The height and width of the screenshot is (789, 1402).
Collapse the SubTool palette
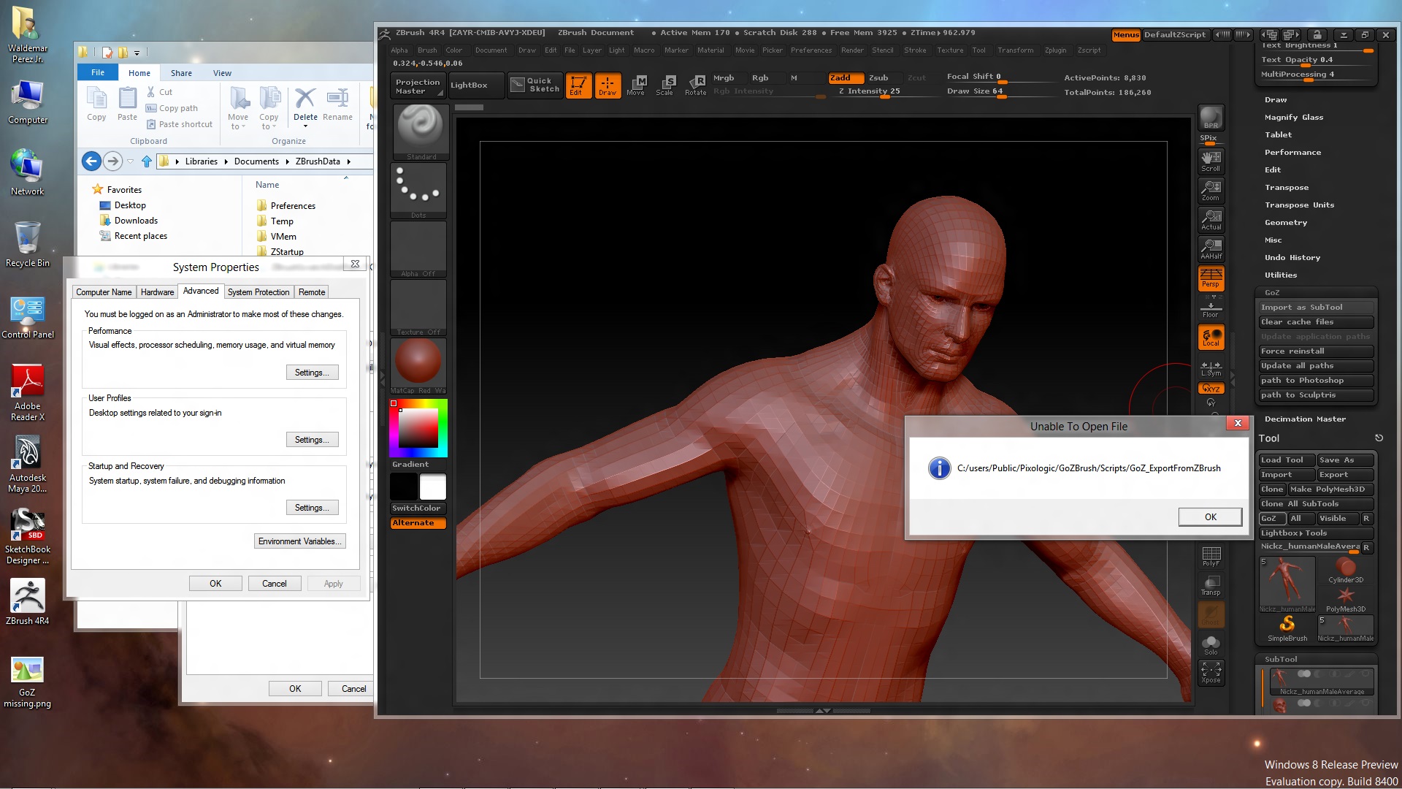pos(1281,659)
